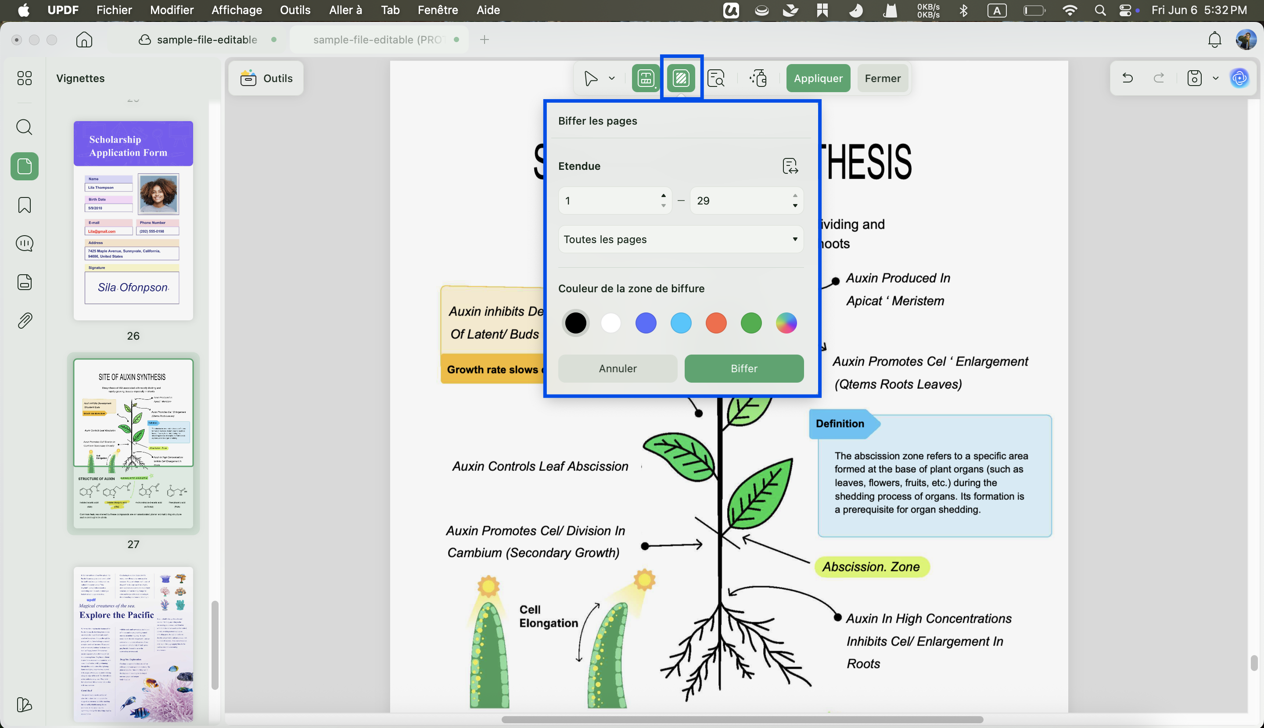This screenshot has width=1264, height=728.
Task: Click the sidebar search magnifier icon
Action: pos(25,127)
